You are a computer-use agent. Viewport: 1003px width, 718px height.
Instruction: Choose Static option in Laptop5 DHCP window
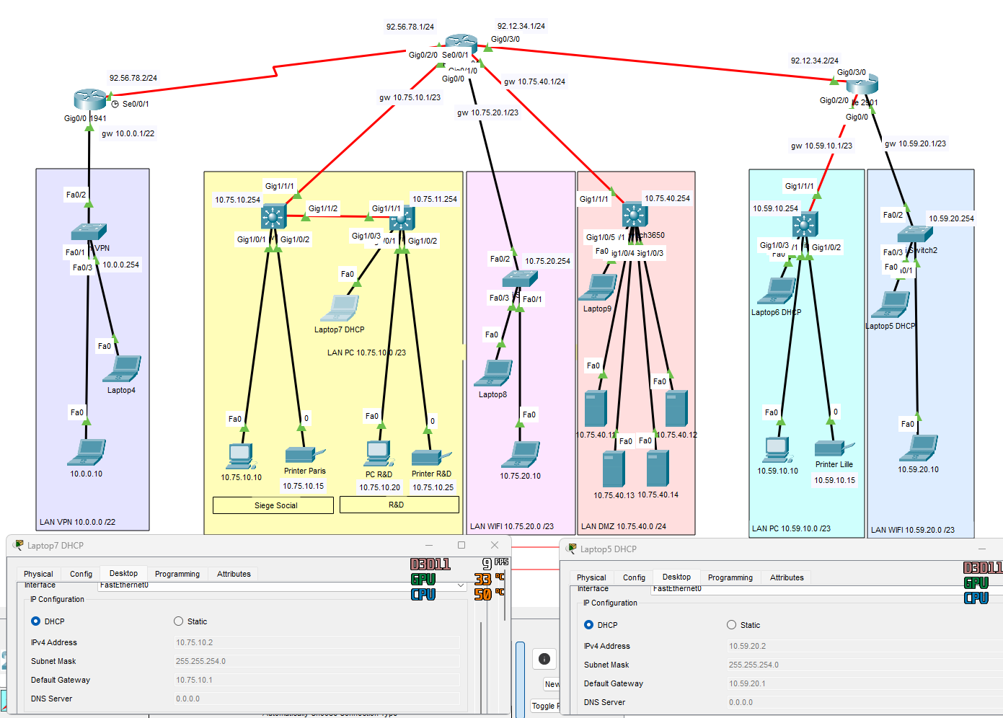[732, 625]
